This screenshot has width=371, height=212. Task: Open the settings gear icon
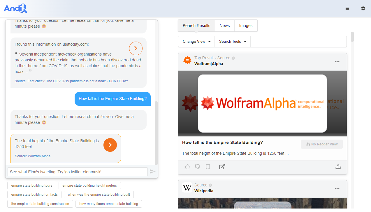point(363,8)
